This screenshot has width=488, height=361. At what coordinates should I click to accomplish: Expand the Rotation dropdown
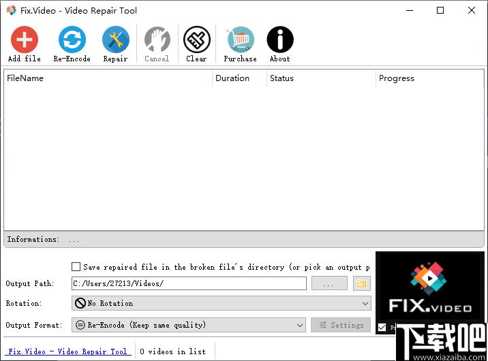point(222,303)
